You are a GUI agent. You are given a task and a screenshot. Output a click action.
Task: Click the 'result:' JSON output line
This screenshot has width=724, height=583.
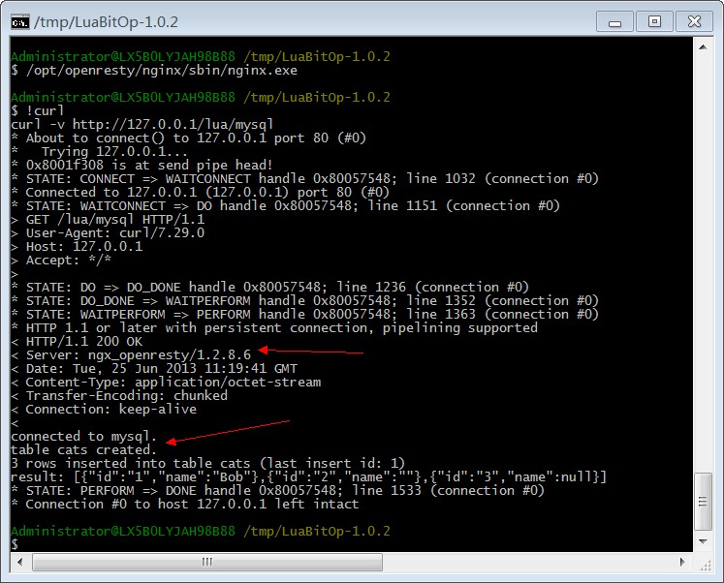pyautogui.click(x=308, y=477)
